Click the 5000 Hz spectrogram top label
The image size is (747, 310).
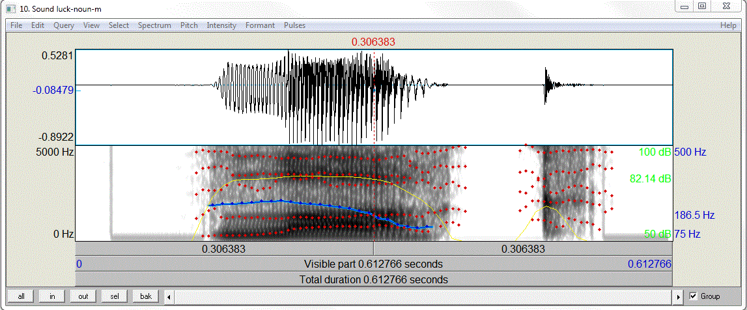[x=53, y=152]
